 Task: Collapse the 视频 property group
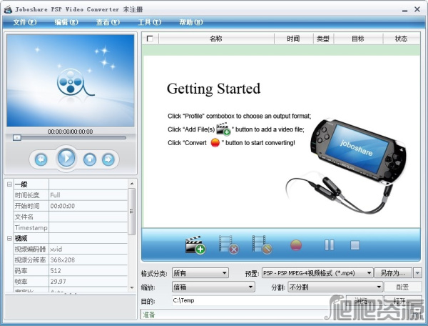[9, 238]
